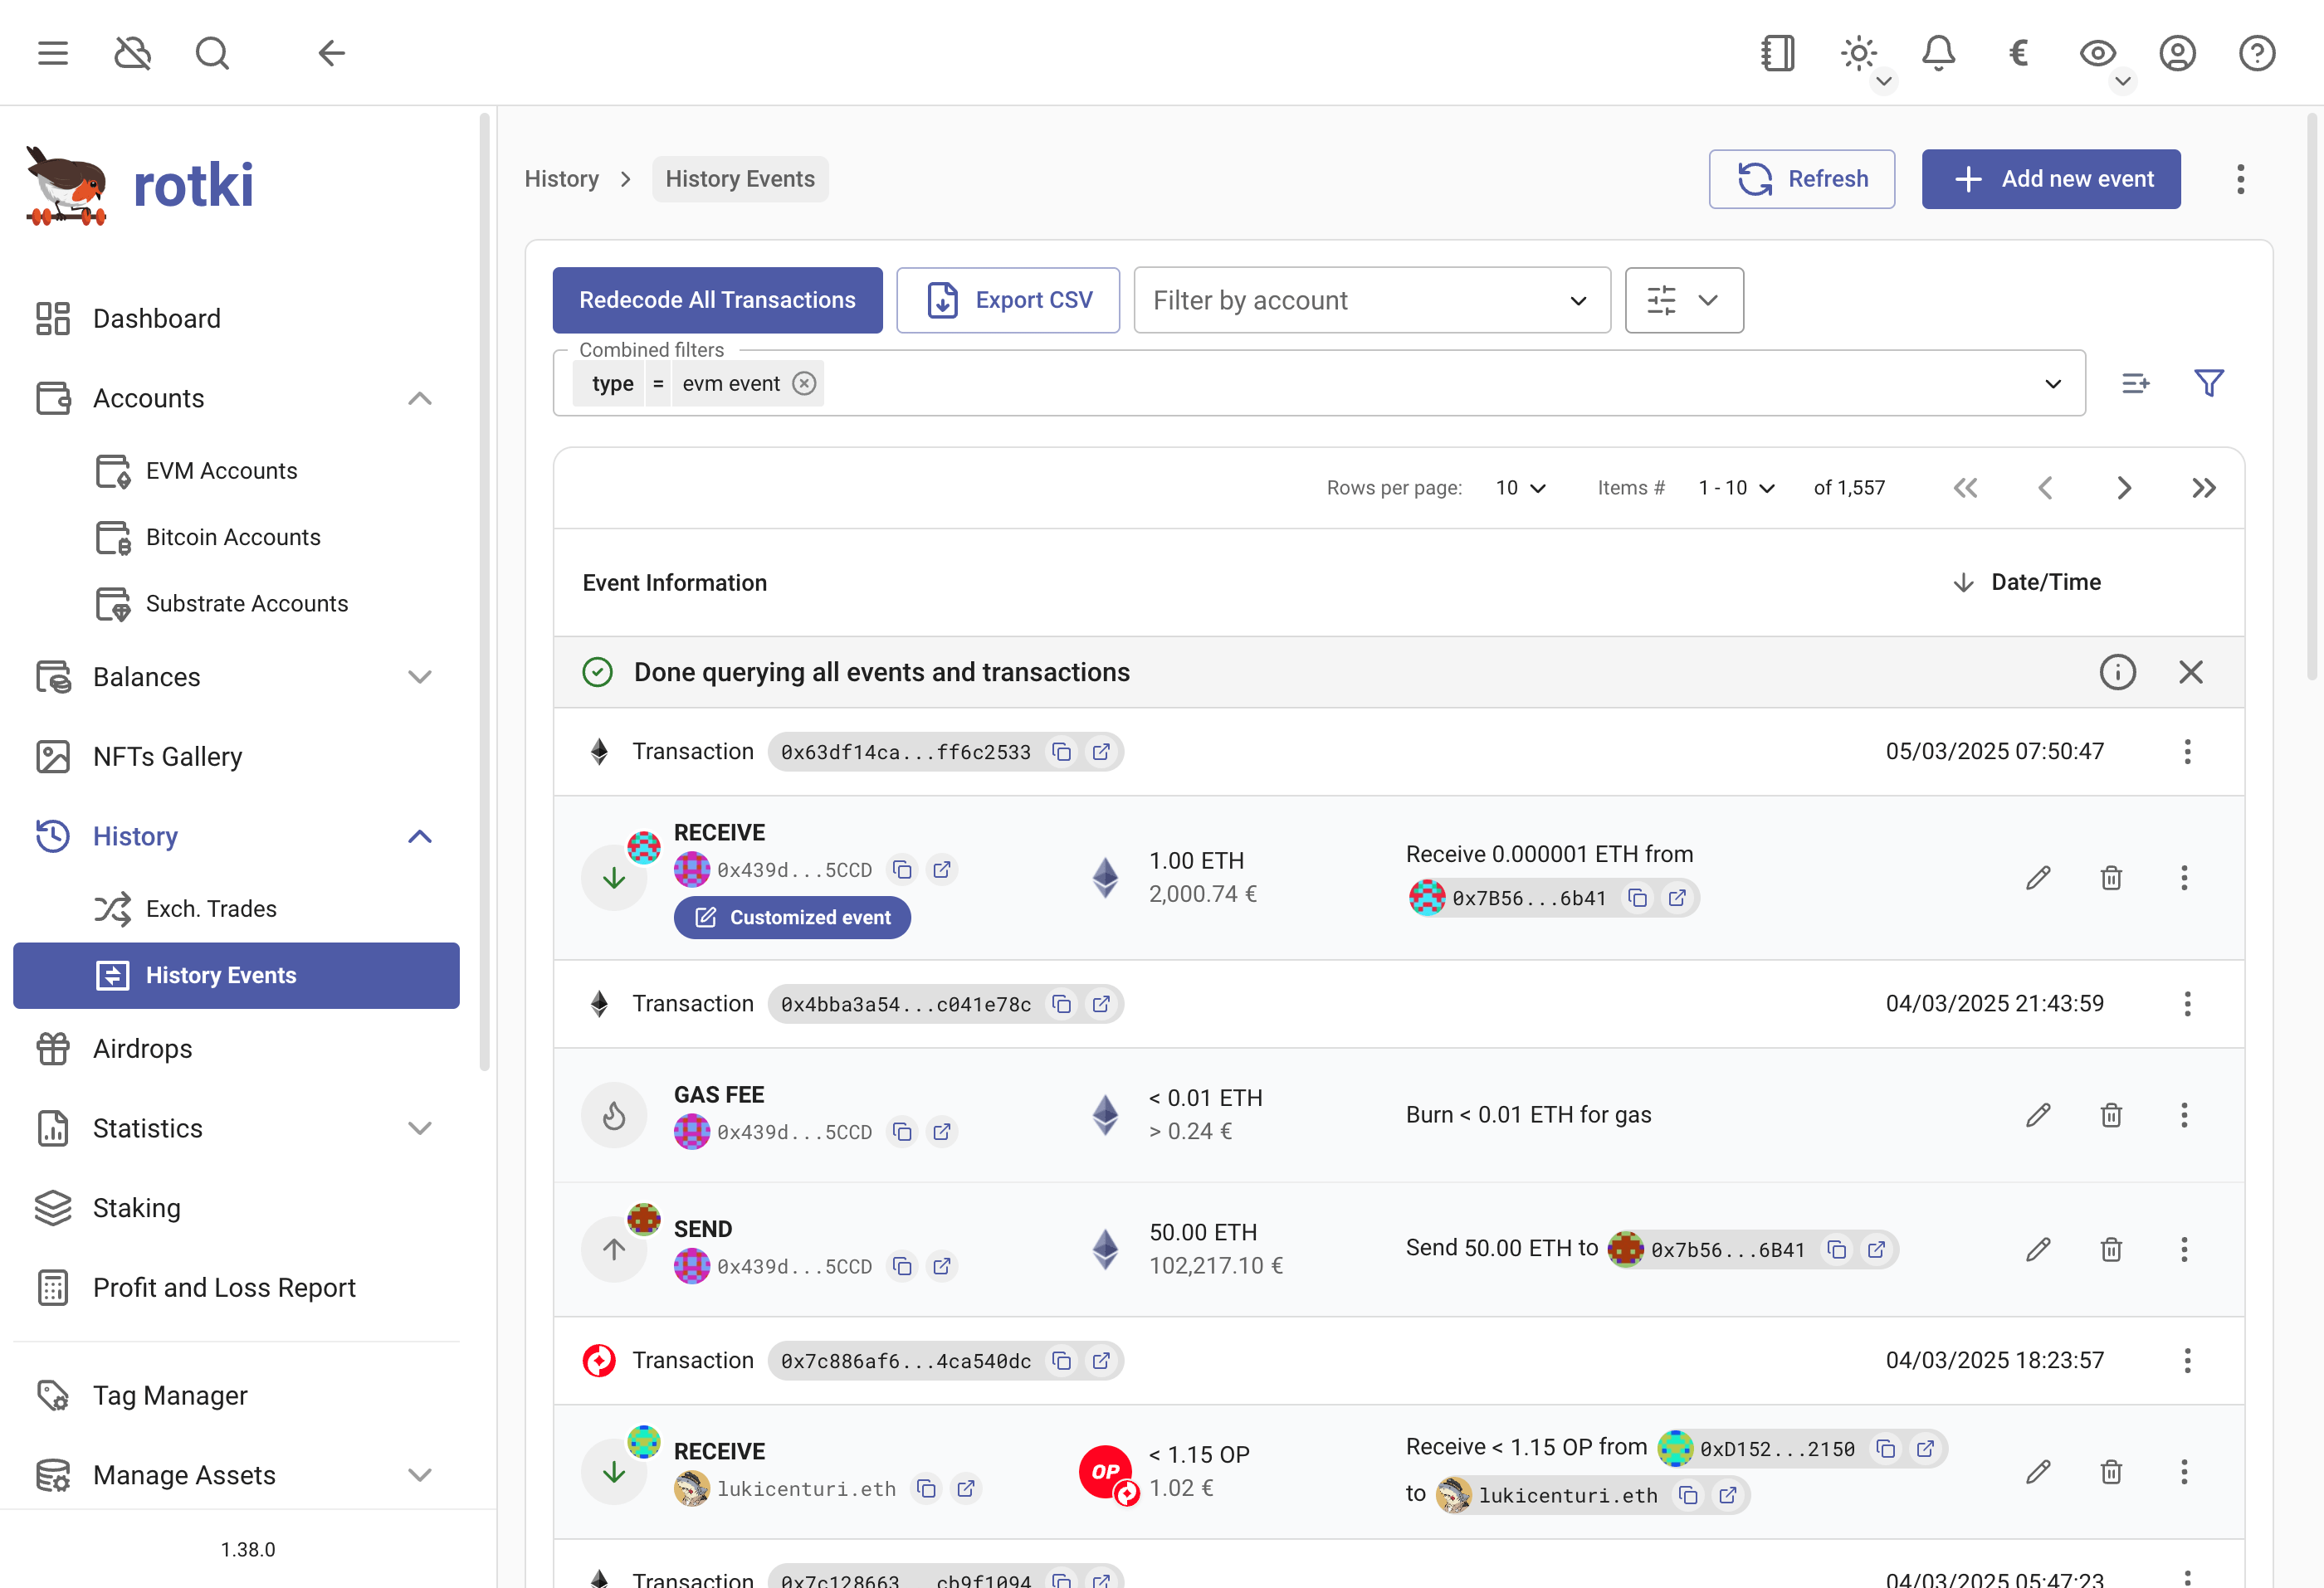Viewport: 2324px width, 1588px height.
Task: Open Profit and Loss Report
Action: tap(236, 1287)
